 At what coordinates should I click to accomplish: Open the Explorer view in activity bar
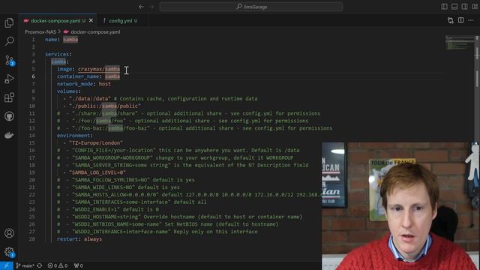pos(9,22)
